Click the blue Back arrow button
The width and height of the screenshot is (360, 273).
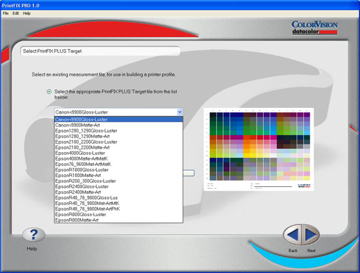click(x=293, y=234)
